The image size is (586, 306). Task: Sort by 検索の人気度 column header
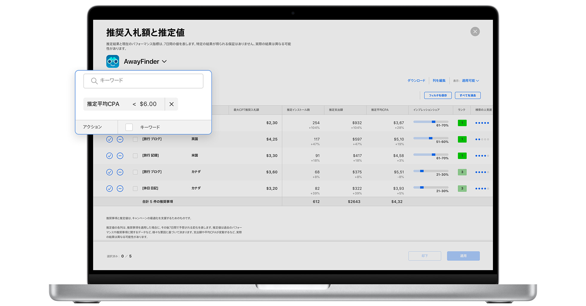[x=483, y=110]
